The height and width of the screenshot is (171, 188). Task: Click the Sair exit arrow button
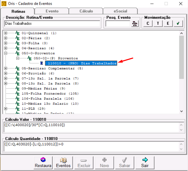pos(145,163)
